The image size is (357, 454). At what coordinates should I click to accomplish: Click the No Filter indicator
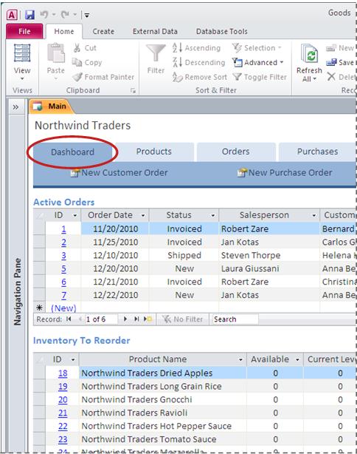[x=182, y=319]
